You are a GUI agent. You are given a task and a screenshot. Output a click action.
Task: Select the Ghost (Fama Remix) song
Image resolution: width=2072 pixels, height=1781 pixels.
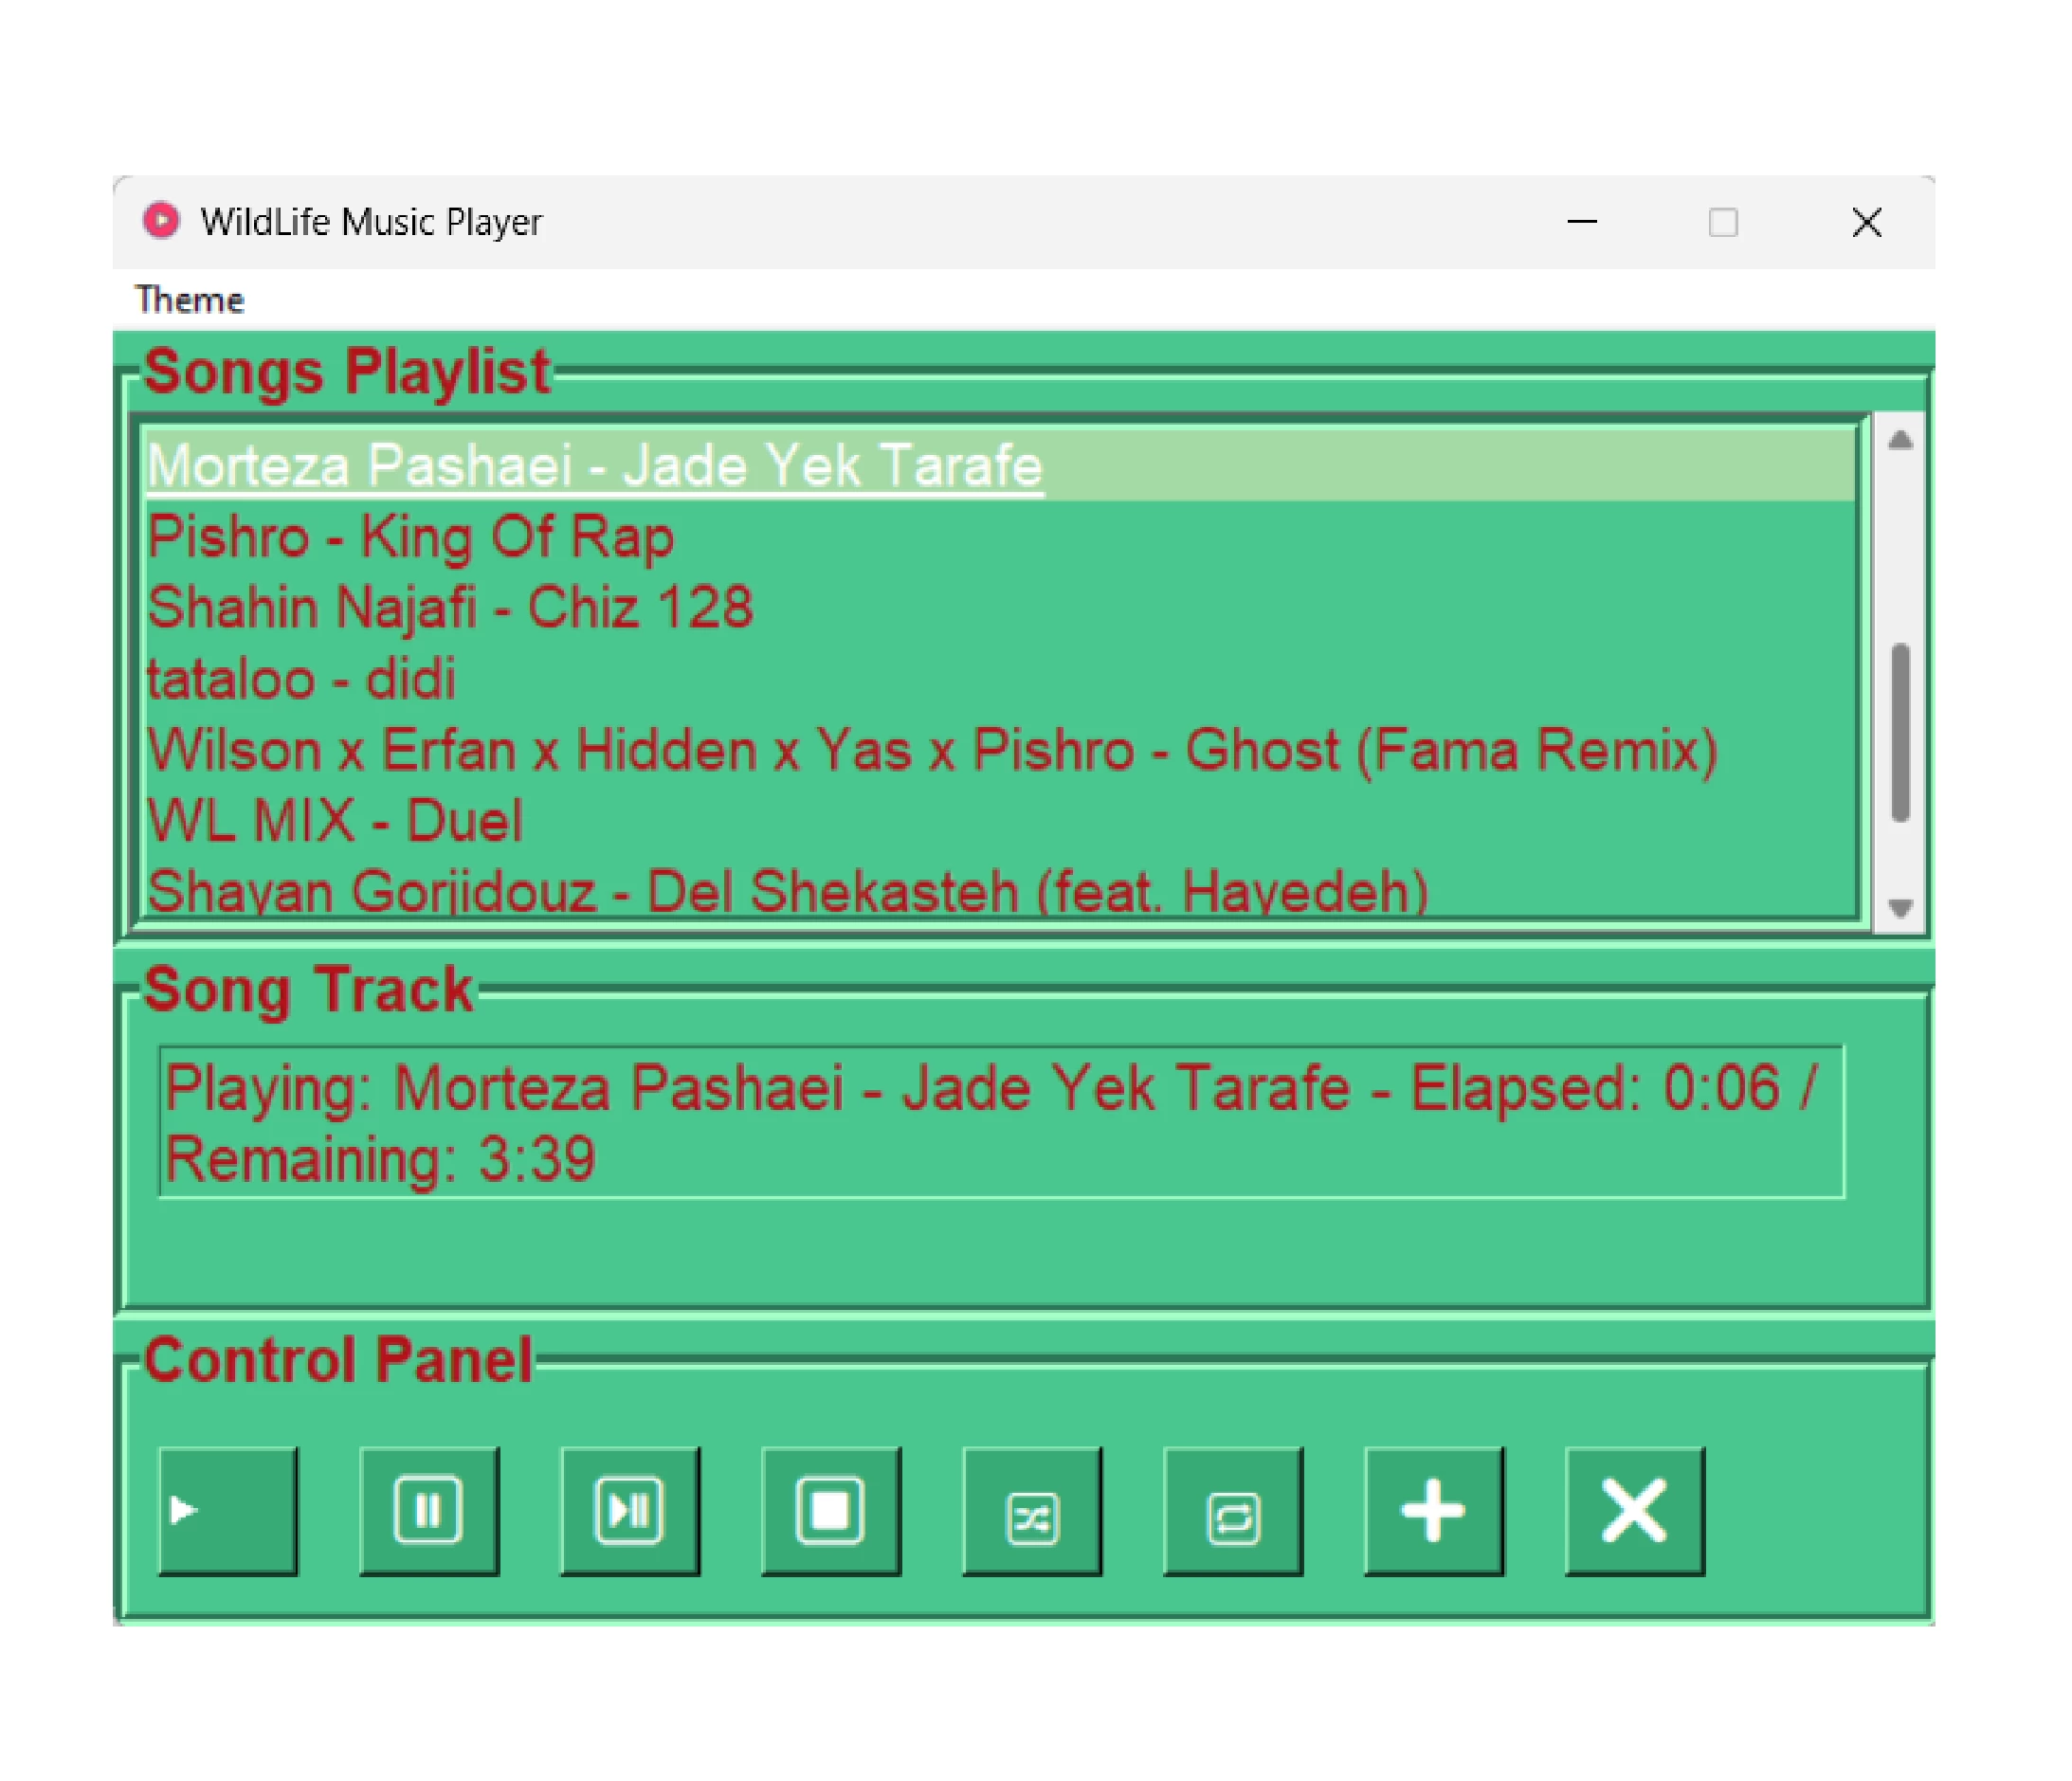[932, 750]
